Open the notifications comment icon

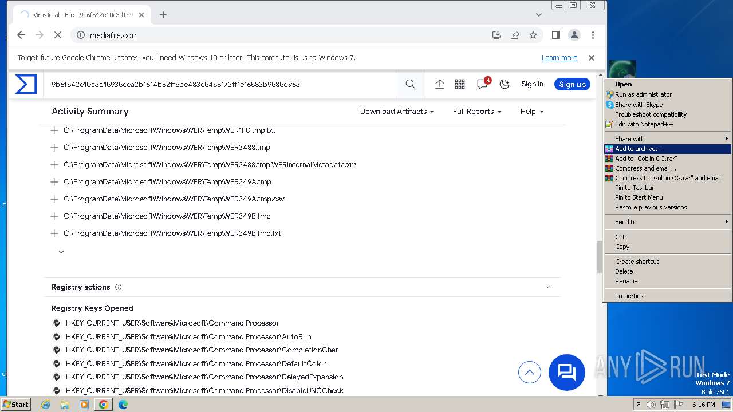click(x=483, y=84)
